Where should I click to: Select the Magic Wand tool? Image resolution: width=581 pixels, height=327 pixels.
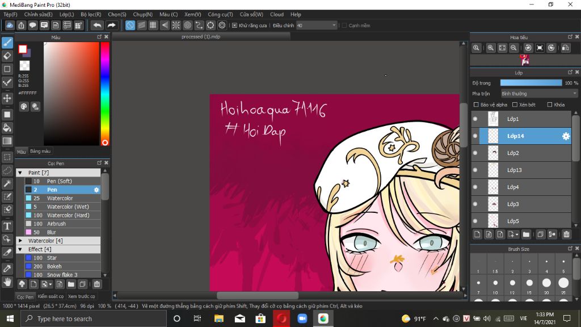click(x=7, y=183)
